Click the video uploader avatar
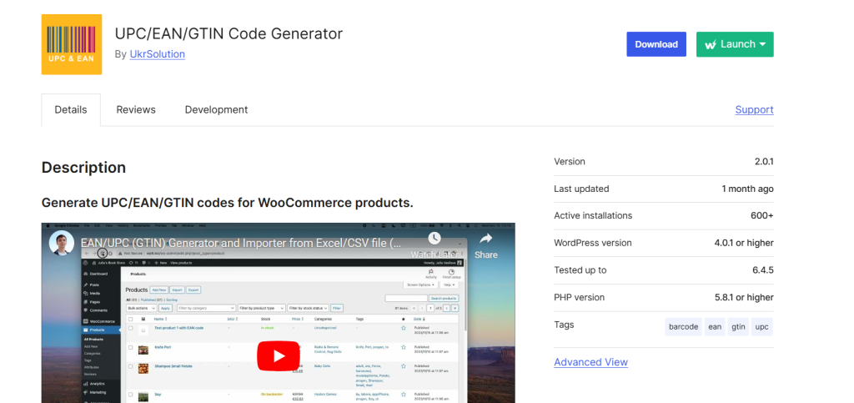854x403 pixels. [62, 242]
